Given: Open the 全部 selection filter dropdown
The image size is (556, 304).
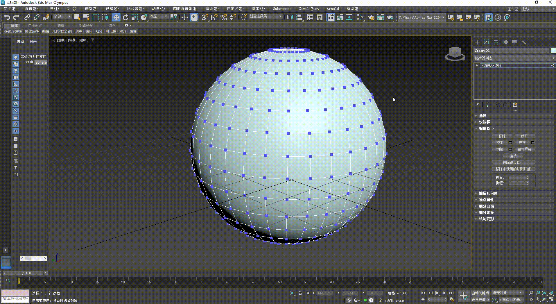Looking at the screenshot, I should click(x=62, y=16).
